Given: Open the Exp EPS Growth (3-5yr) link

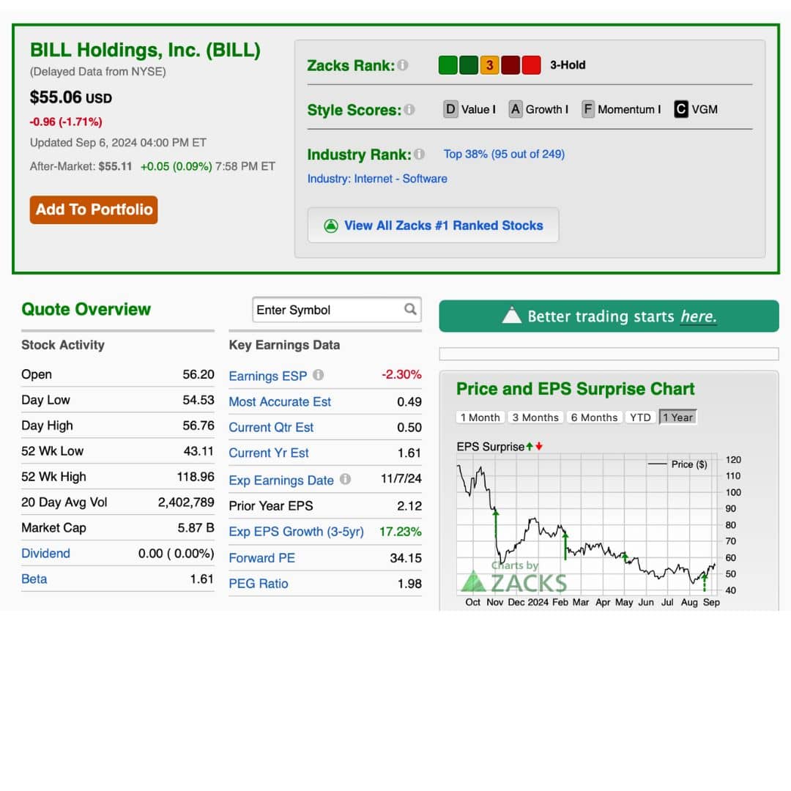Looking at the screenshot, I should pyautogui.click(x=296, y=532).
